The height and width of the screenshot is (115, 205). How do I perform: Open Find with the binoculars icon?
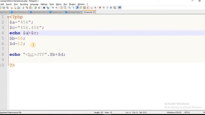pos(44,8)
